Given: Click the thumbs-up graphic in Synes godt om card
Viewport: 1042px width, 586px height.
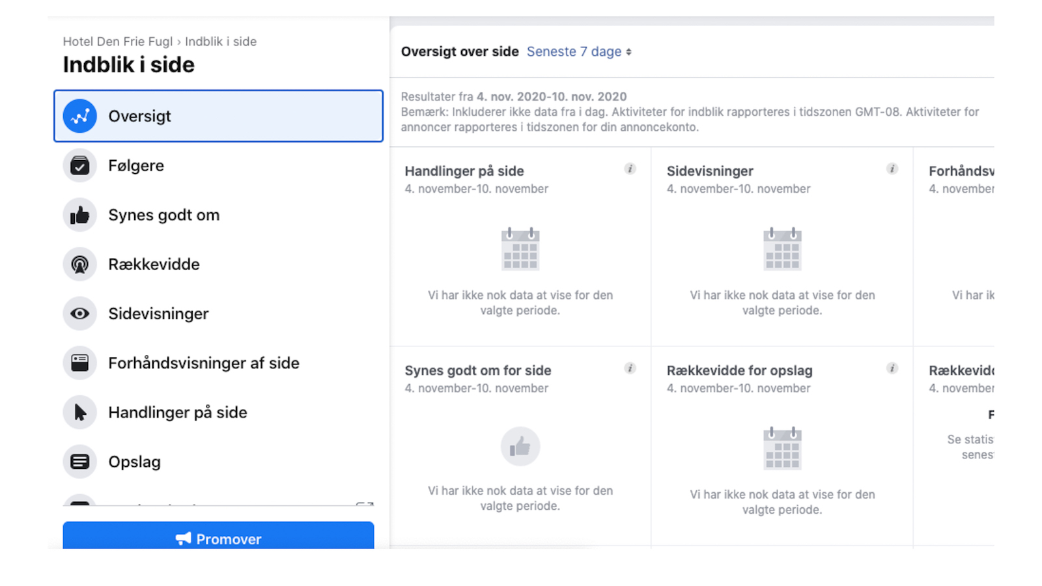Looking at the screenshot, I should 520,446.
